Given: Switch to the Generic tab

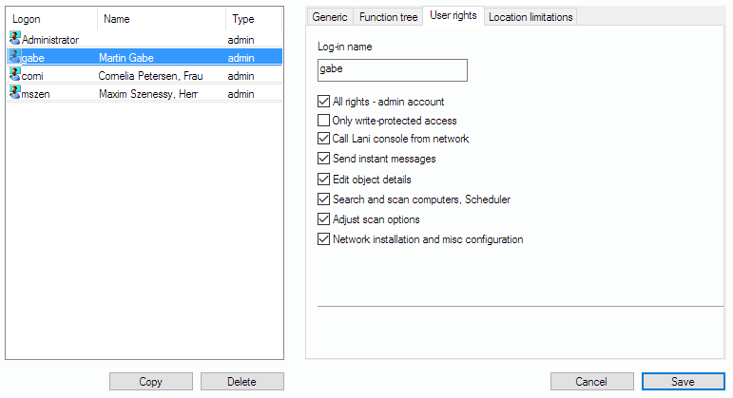Looking at the screenshot, I should (x=330, y=17).
